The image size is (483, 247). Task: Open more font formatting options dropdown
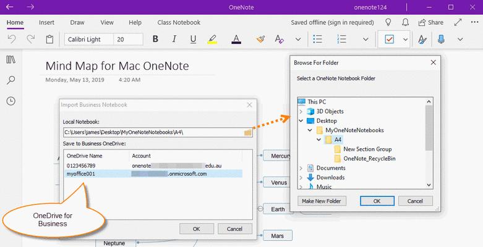coord(298,40)
